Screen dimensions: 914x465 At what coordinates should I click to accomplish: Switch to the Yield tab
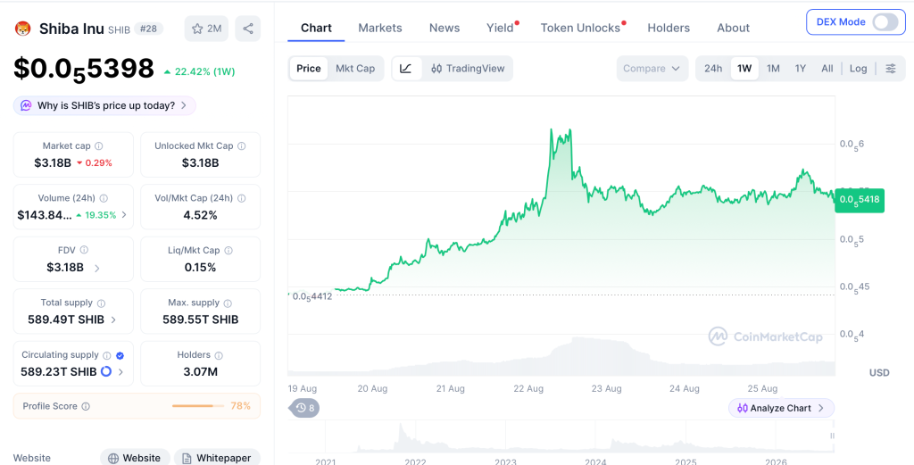[500, 28]
